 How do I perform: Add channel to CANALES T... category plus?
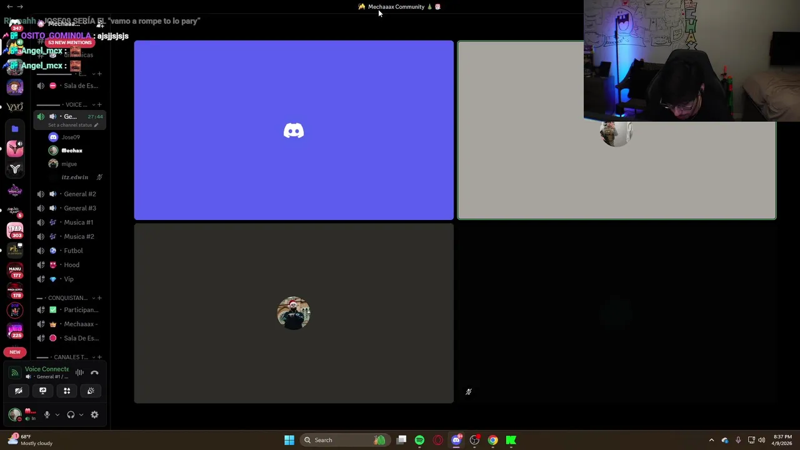(99, 357)
